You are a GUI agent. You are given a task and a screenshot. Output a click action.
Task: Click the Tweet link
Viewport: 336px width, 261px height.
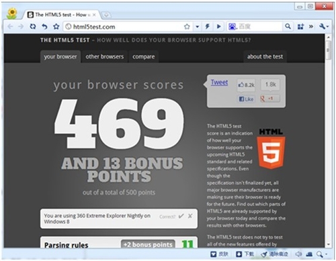219,83
